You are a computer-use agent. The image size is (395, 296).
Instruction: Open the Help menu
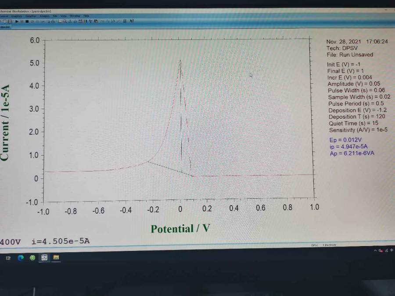pyautogui.click(x=86, y=16)
